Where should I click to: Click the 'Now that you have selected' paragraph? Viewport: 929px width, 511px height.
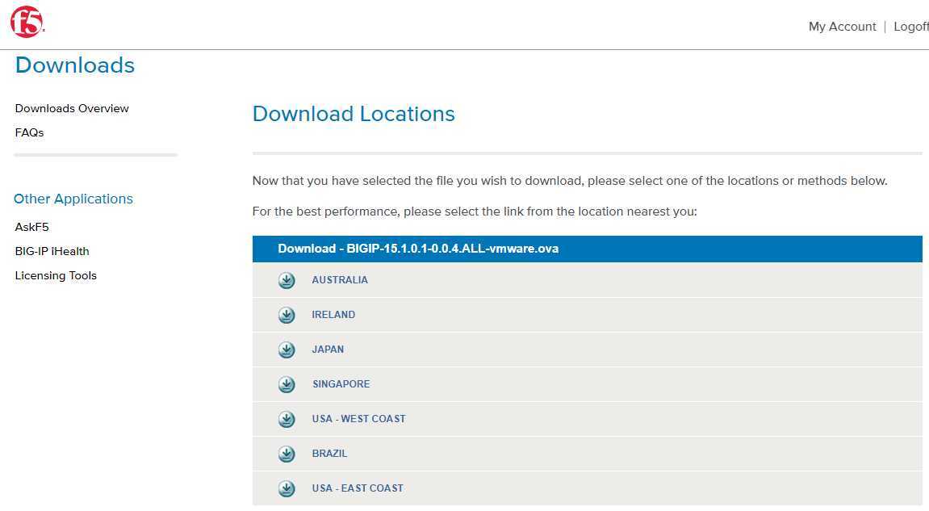570,181
